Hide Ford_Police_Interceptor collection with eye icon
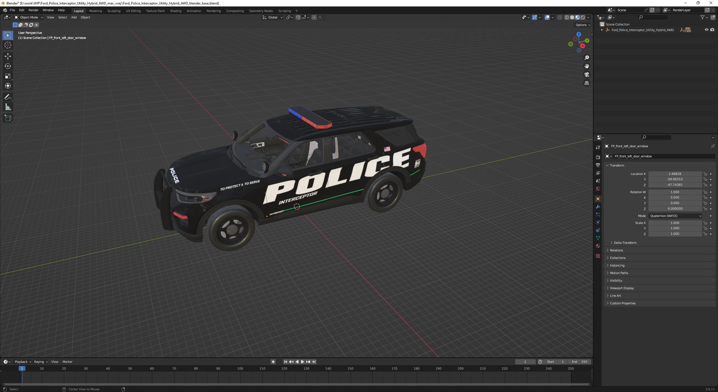The image size is (718, 392). [707, 30]
